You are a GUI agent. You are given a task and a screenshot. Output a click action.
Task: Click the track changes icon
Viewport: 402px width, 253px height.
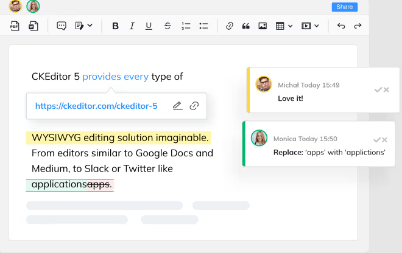[x=79, y=26]
